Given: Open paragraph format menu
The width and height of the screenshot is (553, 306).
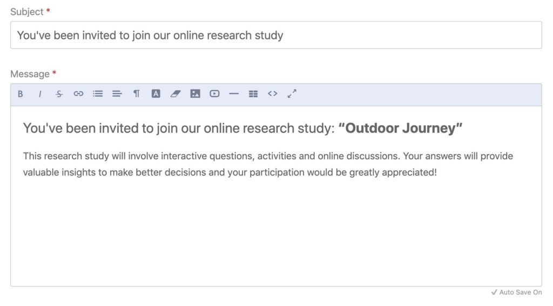Looking at the screenshot, I should click(x=137, y=94).
